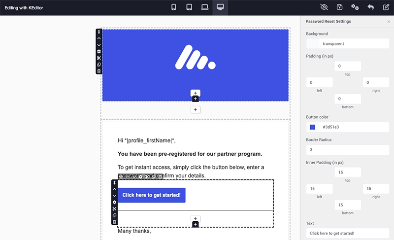394x240 pixels.
Task: Select desktop monitor preview
Action: point(220,7)
